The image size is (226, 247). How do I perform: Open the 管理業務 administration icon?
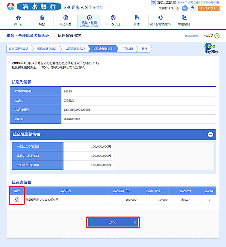tap(184, 18)
